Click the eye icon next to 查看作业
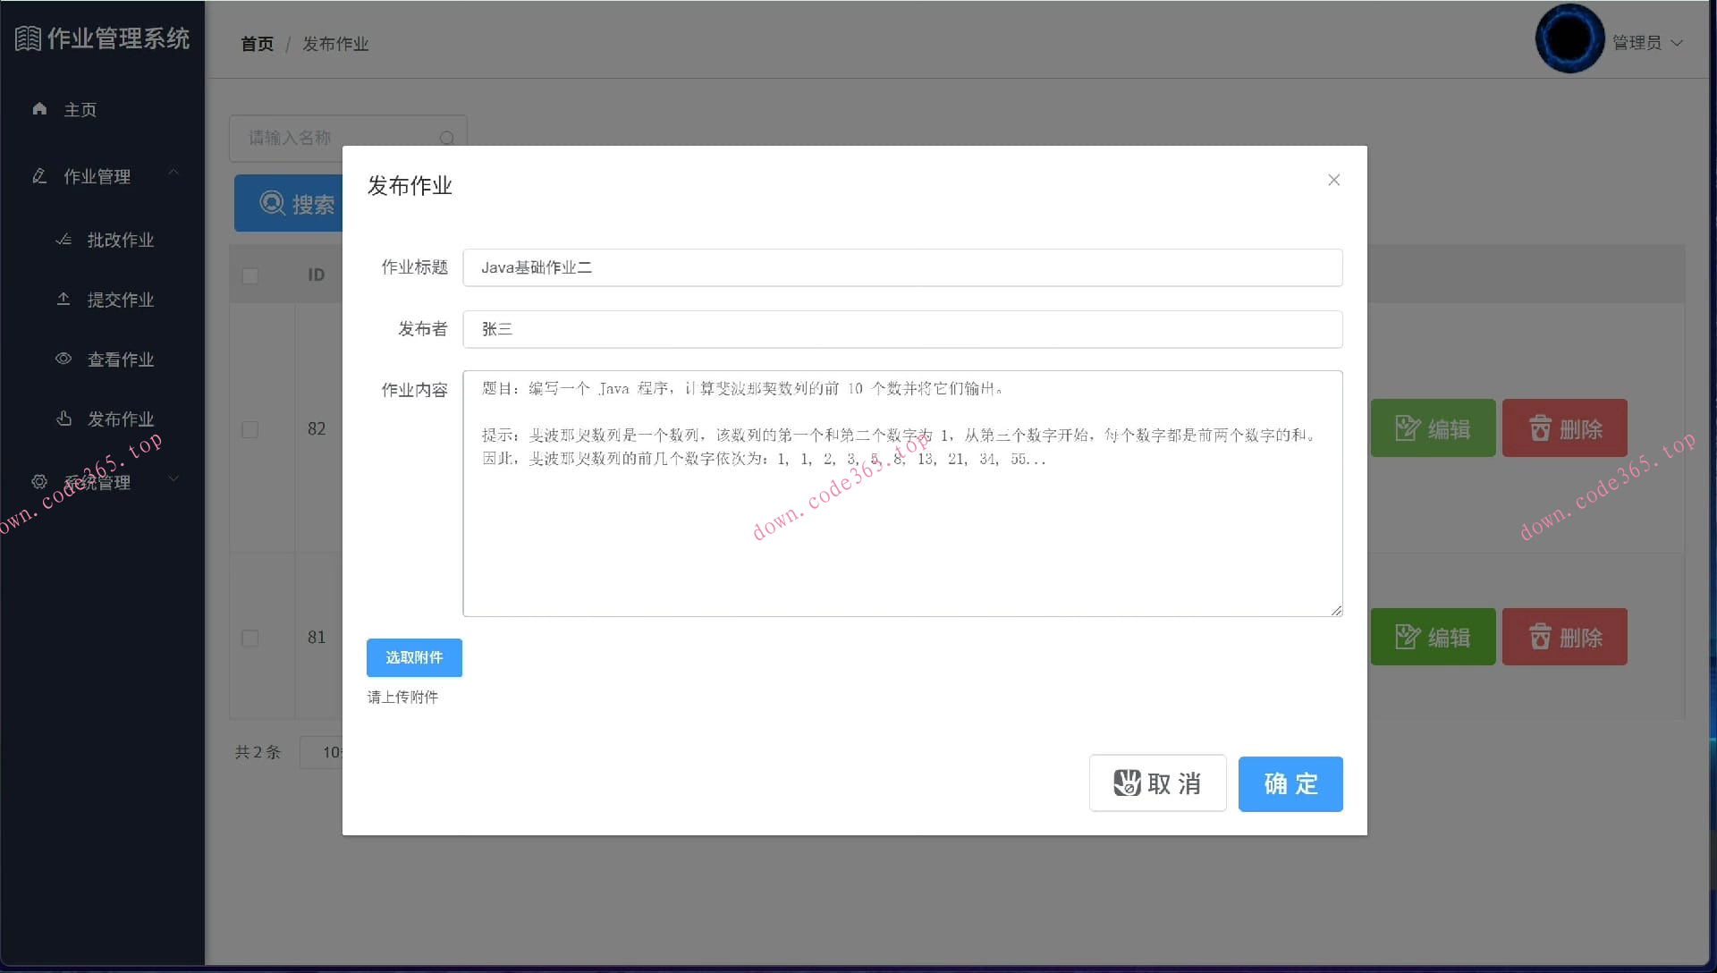 point(63,359)
